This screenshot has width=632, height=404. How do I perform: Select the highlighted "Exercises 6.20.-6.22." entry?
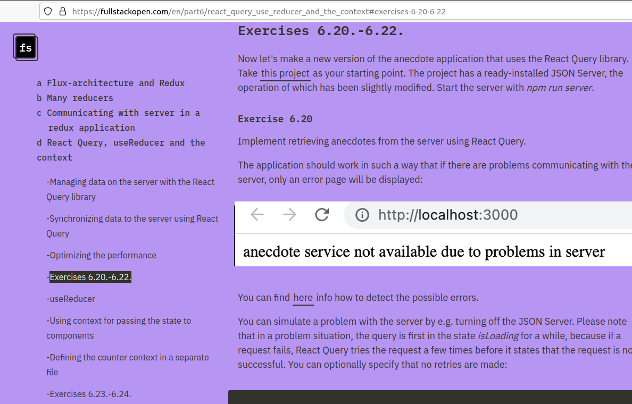89,277
